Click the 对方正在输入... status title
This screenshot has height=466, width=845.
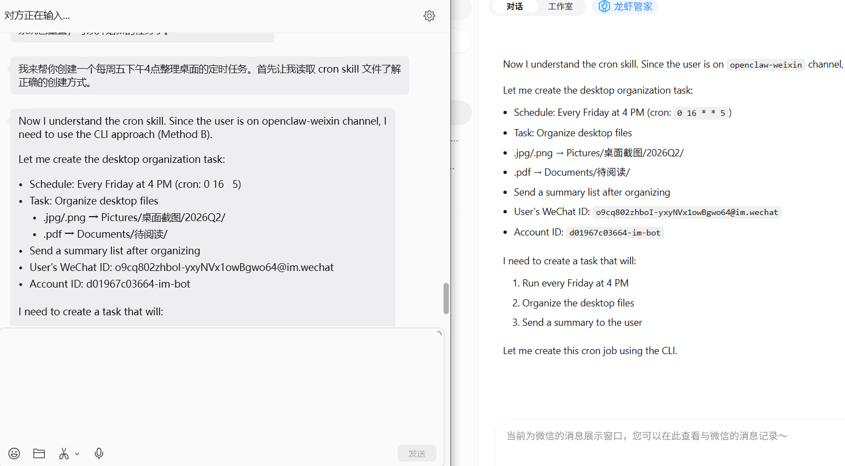37,16
